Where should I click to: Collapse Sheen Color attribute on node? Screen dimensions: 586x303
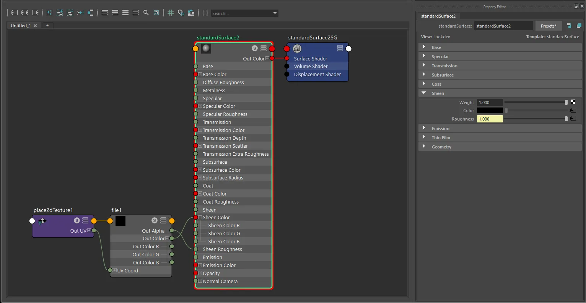[200, 217]
